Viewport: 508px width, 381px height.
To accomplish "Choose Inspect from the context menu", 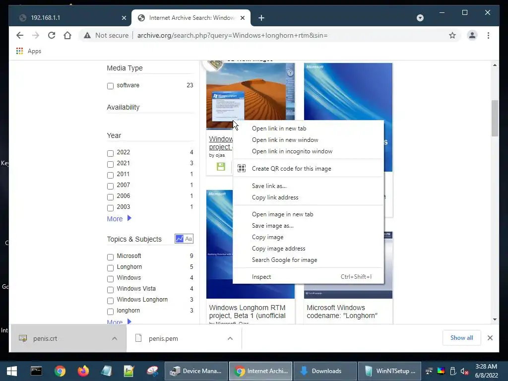I will point(308,277).
